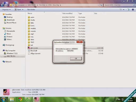Open Videos library in navigation pane
This screenshot has height=102, width=136.
(8, 39)
